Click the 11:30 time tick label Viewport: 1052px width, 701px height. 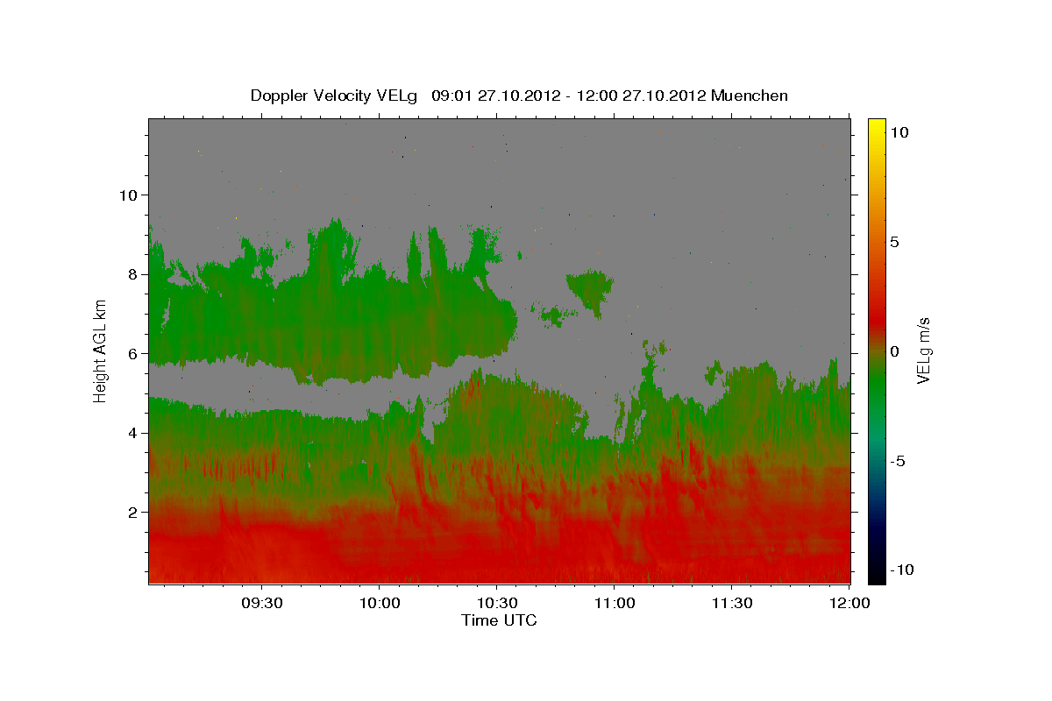(731, 603)
